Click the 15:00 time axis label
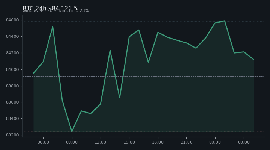 pyautogui.click(x=129, y=142)
